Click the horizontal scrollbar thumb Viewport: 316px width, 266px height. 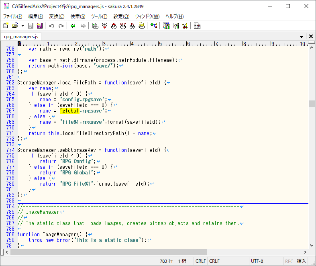[109, 252]
